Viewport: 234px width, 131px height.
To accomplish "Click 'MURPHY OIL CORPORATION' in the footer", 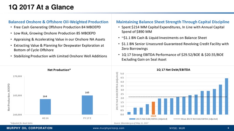I will 30,128.
